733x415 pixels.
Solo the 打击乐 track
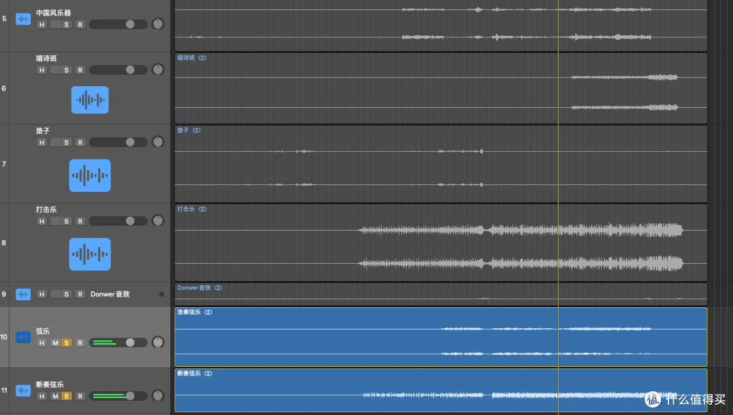(67, 221)
